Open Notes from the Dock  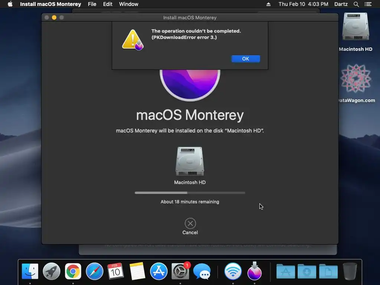(x=137, y=271)
